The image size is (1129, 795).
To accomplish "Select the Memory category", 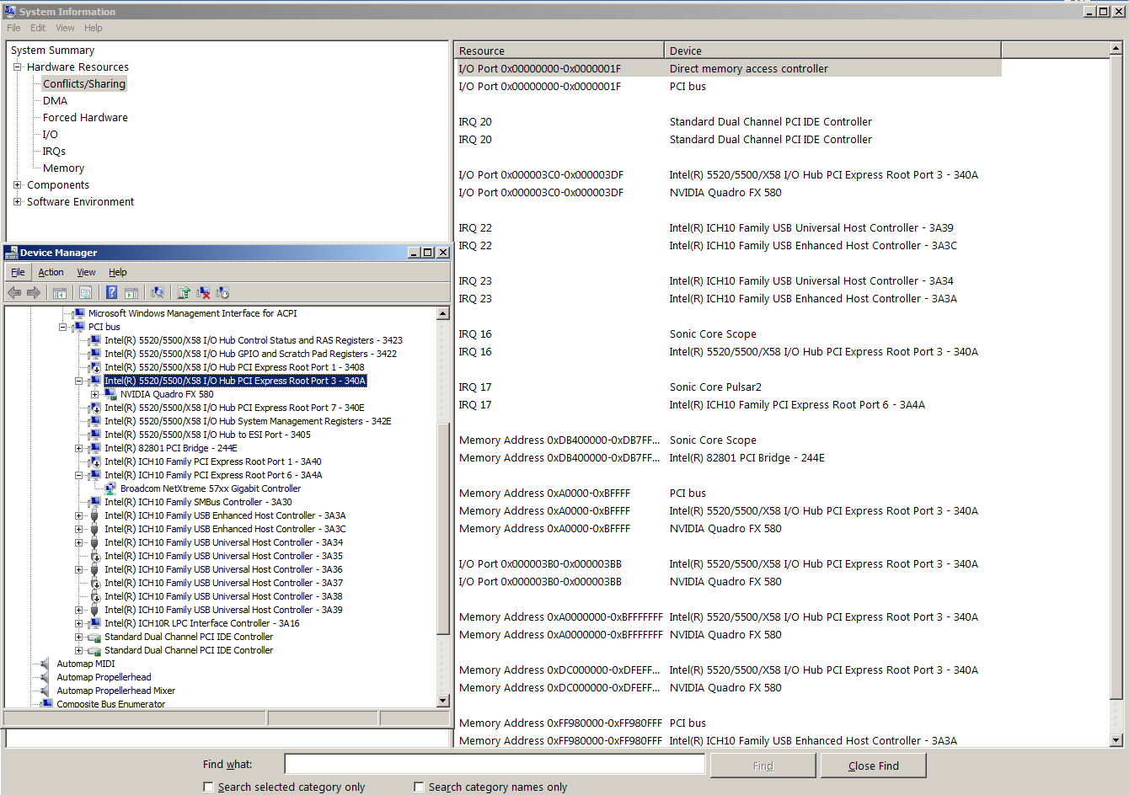I will [x=63, y=168].
